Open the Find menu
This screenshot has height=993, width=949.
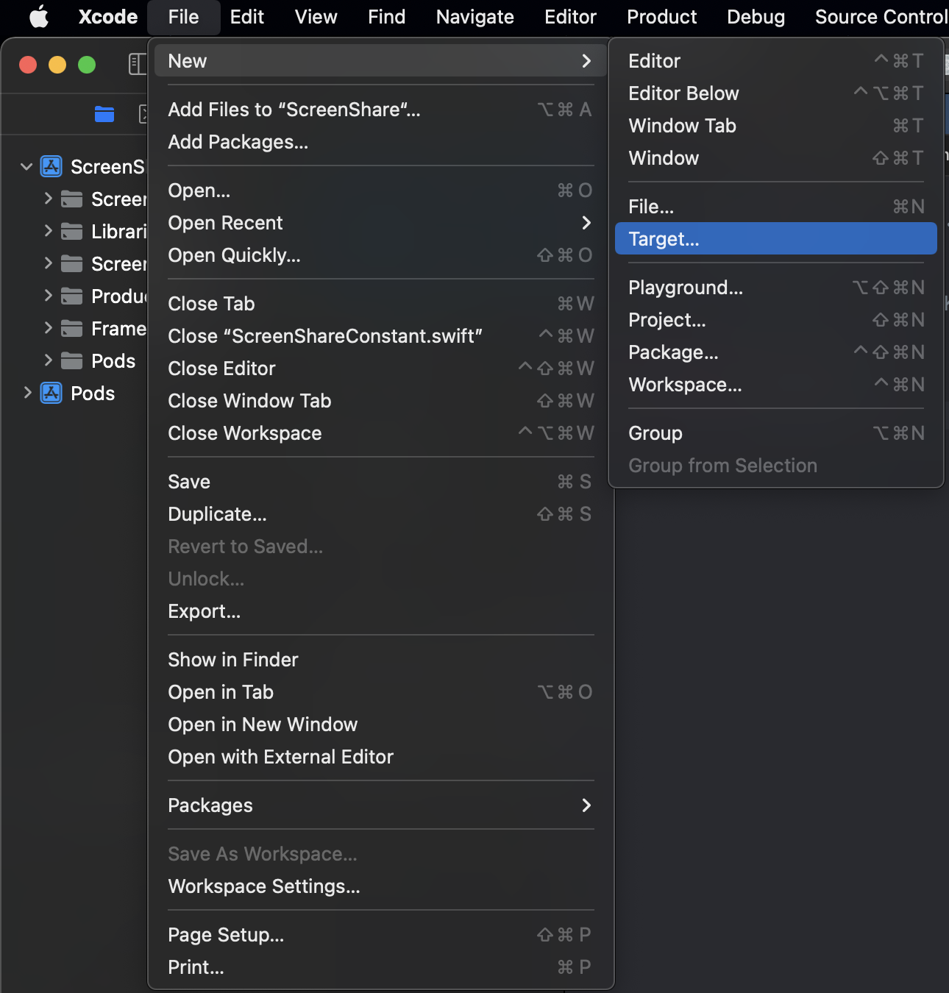coord(386,16)
